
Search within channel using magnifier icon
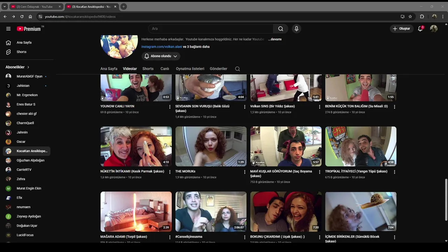click(x=238, y=69)
